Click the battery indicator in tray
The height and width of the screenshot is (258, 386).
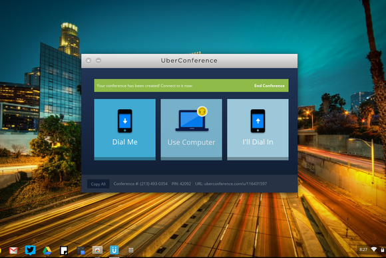[x=383, y=249]
